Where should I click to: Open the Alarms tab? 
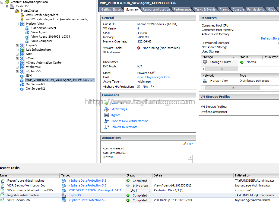(224, 9)
